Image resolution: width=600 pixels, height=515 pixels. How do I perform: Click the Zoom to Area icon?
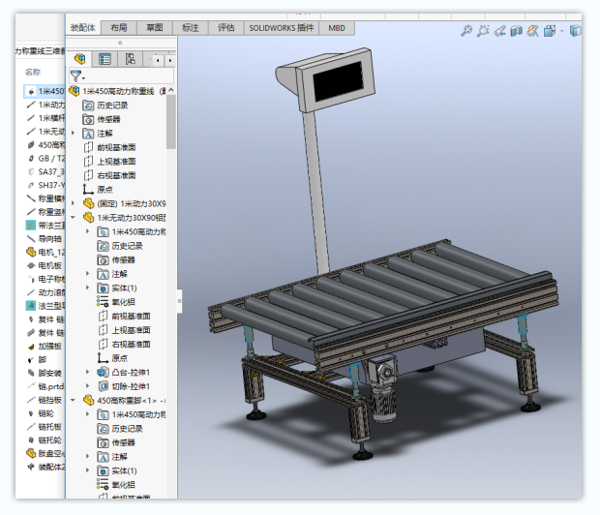pos(483,31)
